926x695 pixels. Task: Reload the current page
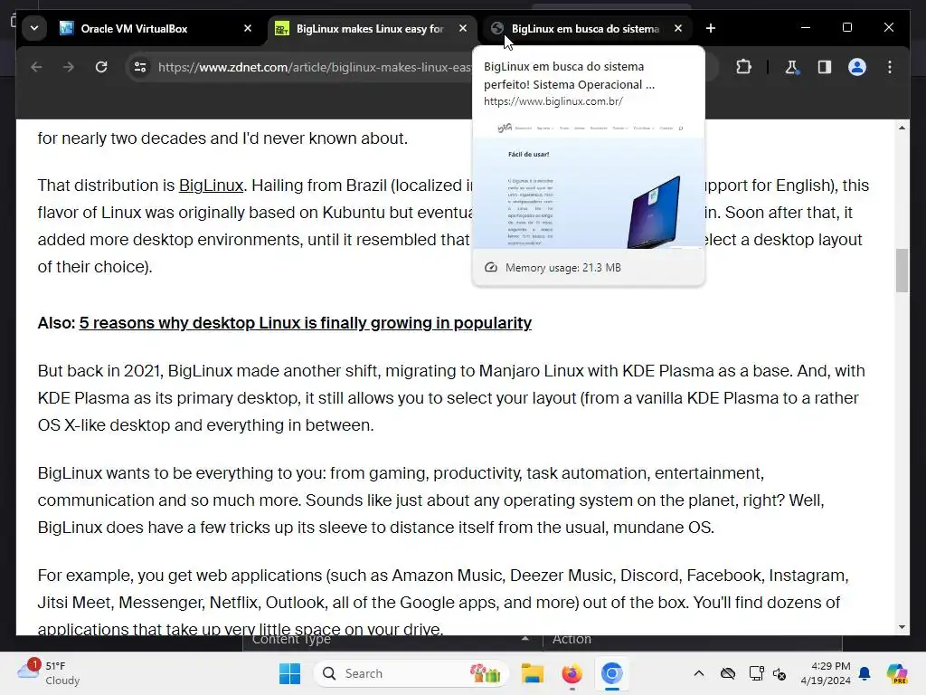[101, 67]
